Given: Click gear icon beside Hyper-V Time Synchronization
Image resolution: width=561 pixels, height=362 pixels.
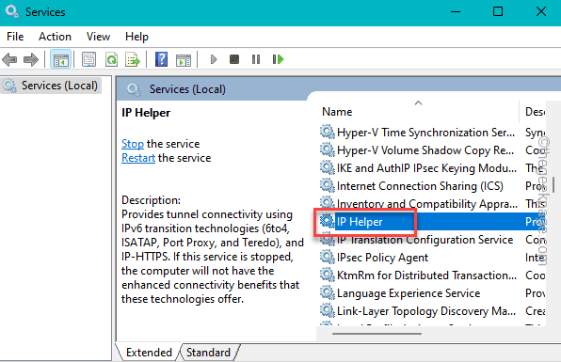Looking at the screenshot, I should tap(327, 132).
